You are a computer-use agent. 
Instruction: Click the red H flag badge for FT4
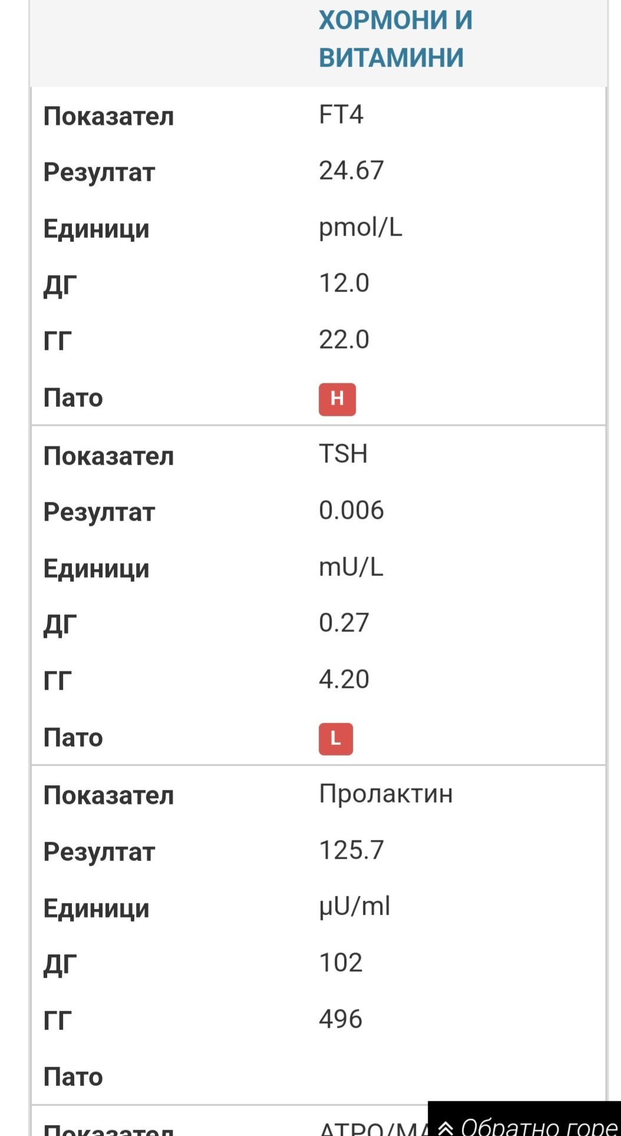click(337, 399)
